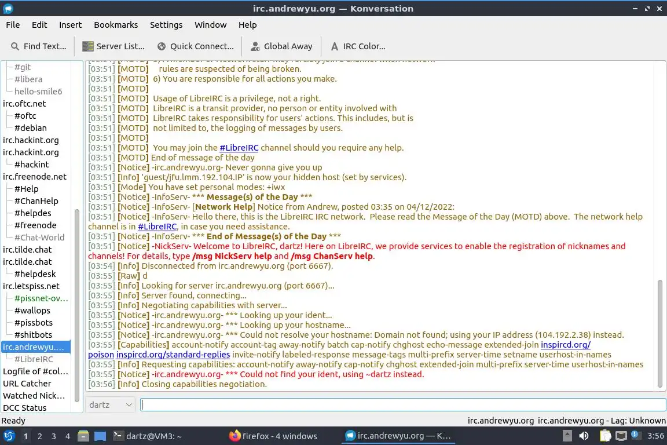Switch to the #oftc channel
The width and height of the screenshot is (667, 445).
click(x=25, y=116)
